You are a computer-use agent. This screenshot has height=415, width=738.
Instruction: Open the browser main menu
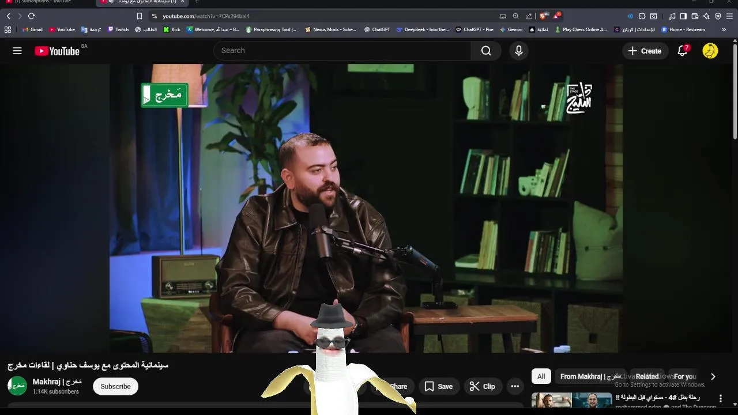pos(729,16)
